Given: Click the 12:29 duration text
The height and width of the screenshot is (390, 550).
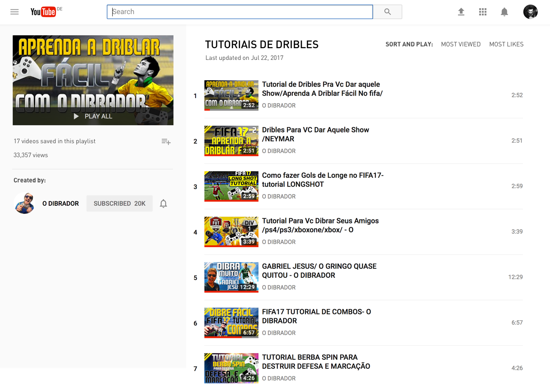Looking at the screenshot, I should pyautogui.click(x=515, y=277).
